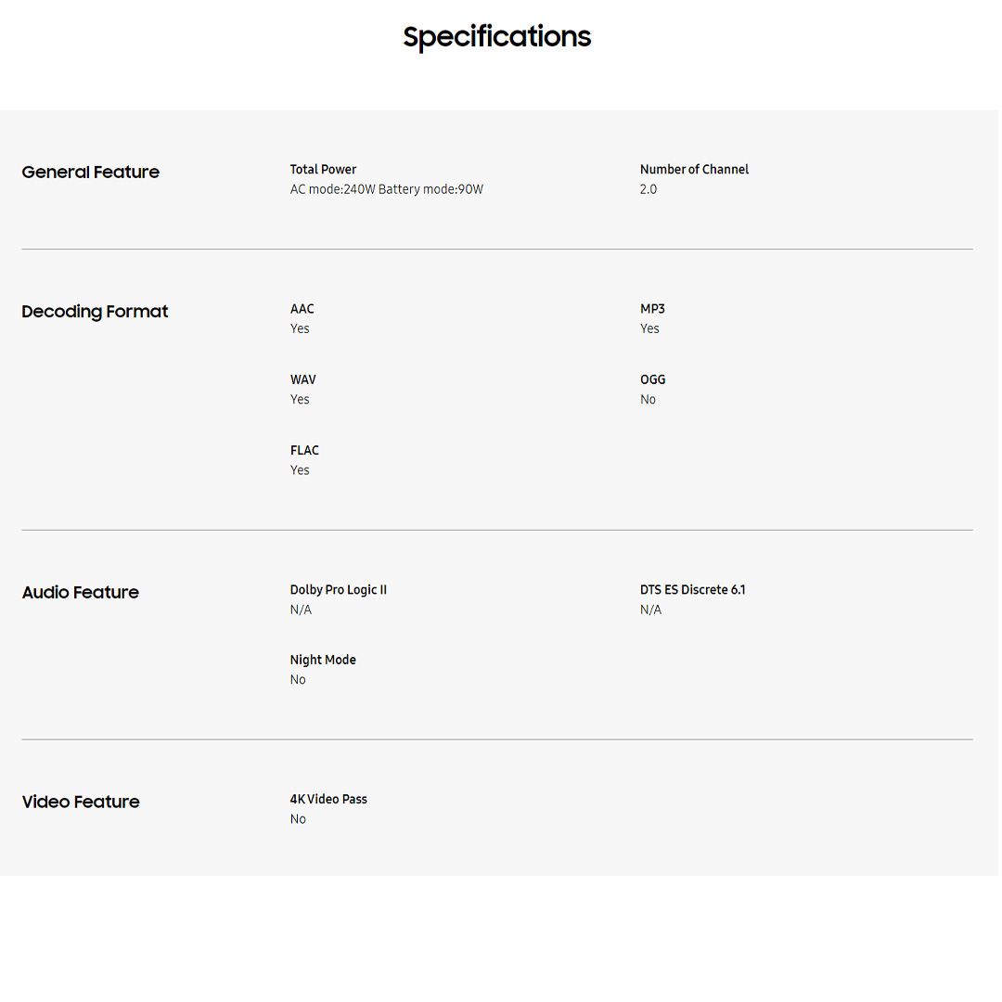Click the Night Mode spec label

coord(323,661)
